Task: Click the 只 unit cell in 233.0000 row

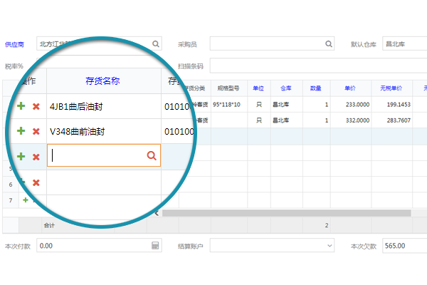Action: pos(259,105)
